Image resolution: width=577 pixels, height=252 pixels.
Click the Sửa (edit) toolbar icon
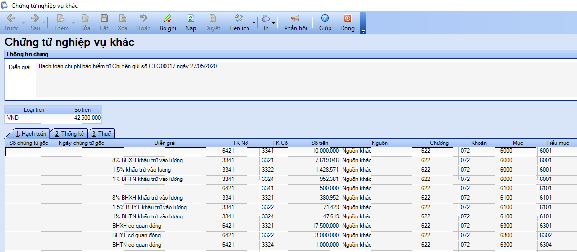pos(85,18)
